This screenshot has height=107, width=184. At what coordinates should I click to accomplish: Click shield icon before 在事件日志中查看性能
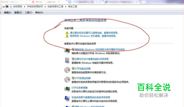[x=73, y=59]
